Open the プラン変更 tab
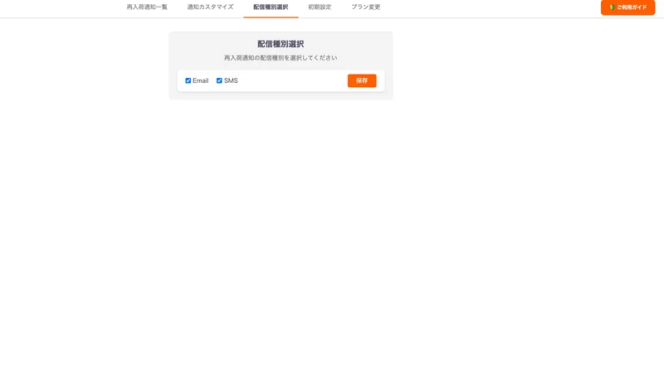 point(366,7)
